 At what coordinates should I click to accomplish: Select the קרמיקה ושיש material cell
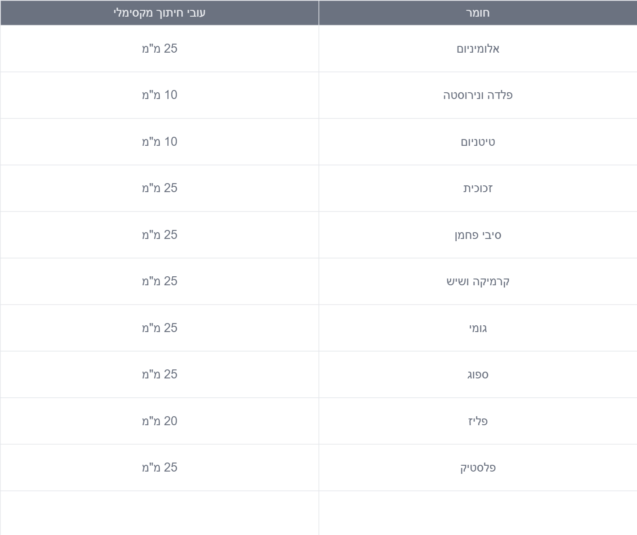478,281
